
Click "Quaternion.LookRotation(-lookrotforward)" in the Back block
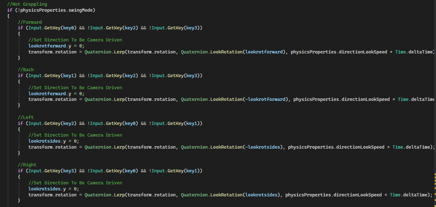pos(234,99)
